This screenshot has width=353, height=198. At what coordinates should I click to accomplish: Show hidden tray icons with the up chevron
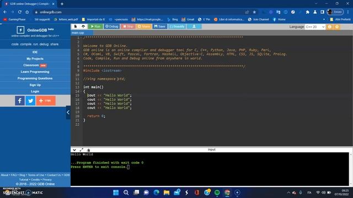point(288,193)
